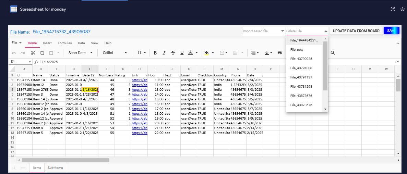Click the File Name field File_1954715332_43906087

coord(61,32)
